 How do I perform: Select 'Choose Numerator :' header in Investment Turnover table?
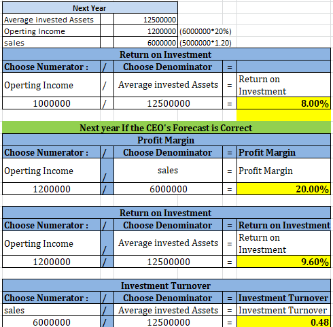pos(52,298)
